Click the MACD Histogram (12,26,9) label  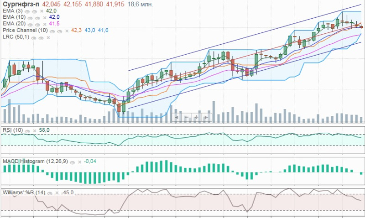point(35,161)
